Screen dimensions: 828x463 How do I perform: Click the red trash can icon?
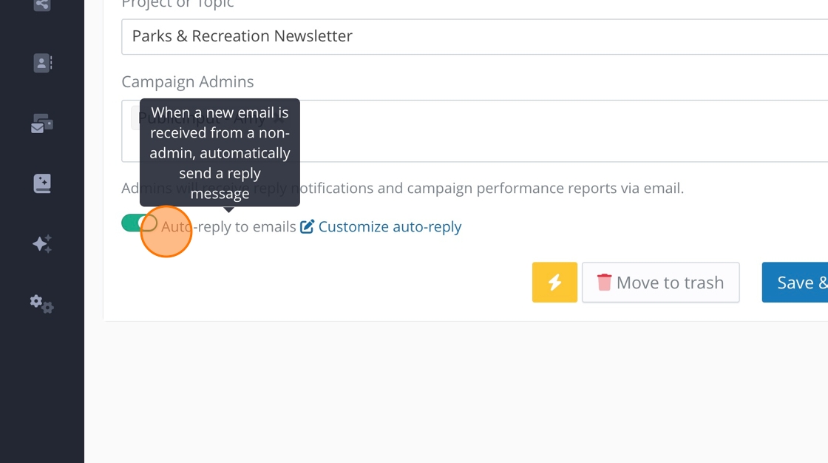click(x=604, y=283)
